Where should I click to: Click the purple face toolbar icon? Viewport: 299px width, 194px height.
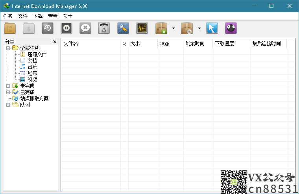click(x=231, y=28)
